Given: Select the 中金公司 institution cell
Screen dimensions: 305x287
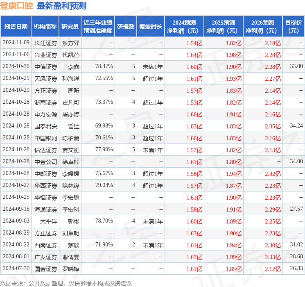Looking at the screenshot, I should 46,162.
